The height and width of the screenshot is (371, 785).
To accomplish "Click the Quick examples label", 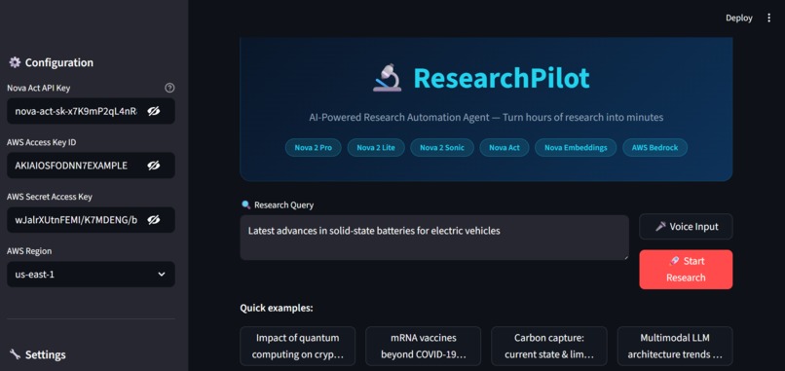I will 277,308.
